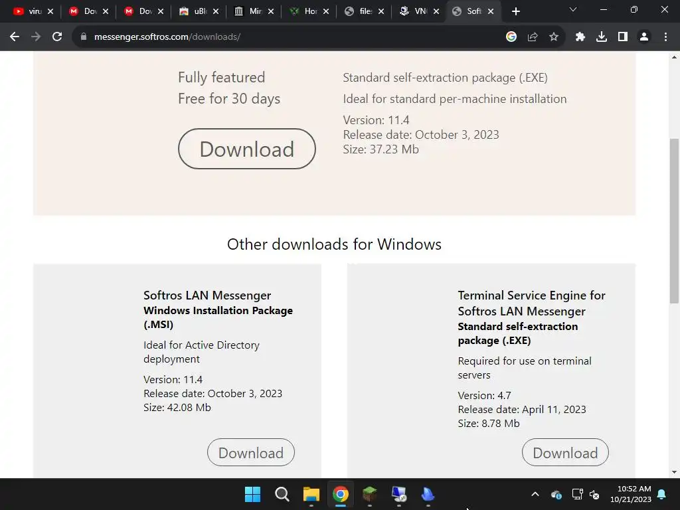Show Chrome downloads tray
Image resolution: width=680 pixels, height=510 pixels.
tap(602, 37)
